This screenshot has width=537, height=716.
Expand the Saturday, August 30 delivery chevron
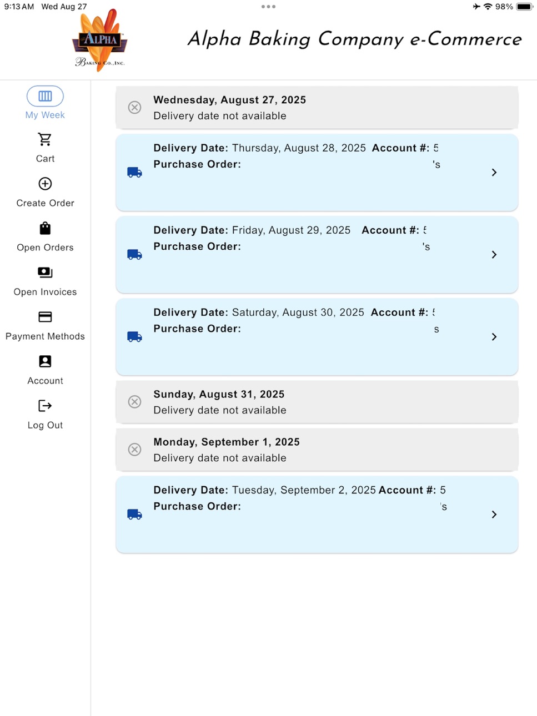pyautogui.click(x=494, y=337)
